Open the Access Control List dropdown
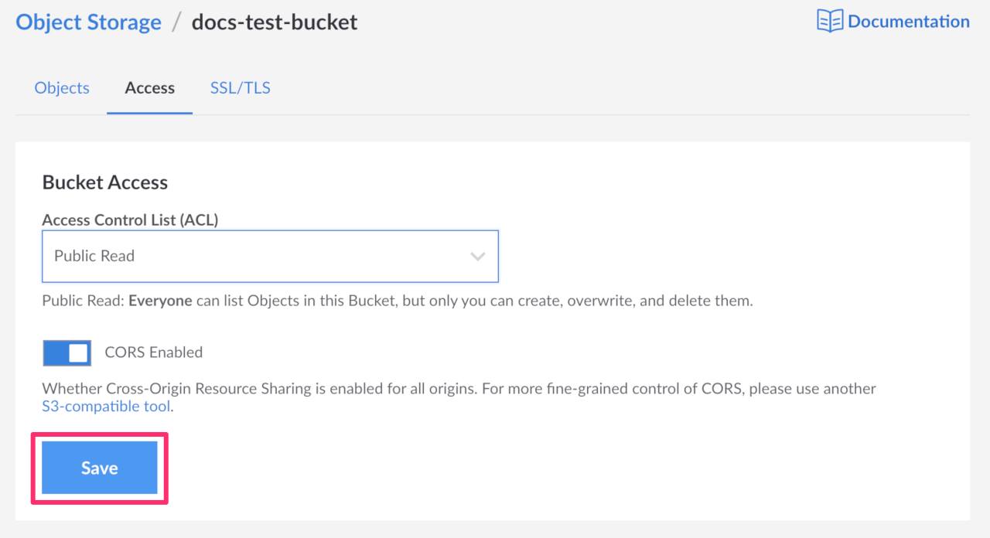This screenshot has height=538, width=990. pyautogui.click(x=270, y=256)
